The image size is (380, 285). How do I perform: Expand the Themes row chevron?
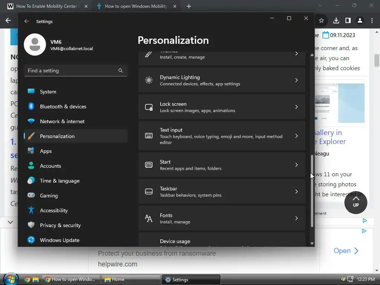click(x=297, y=53)
